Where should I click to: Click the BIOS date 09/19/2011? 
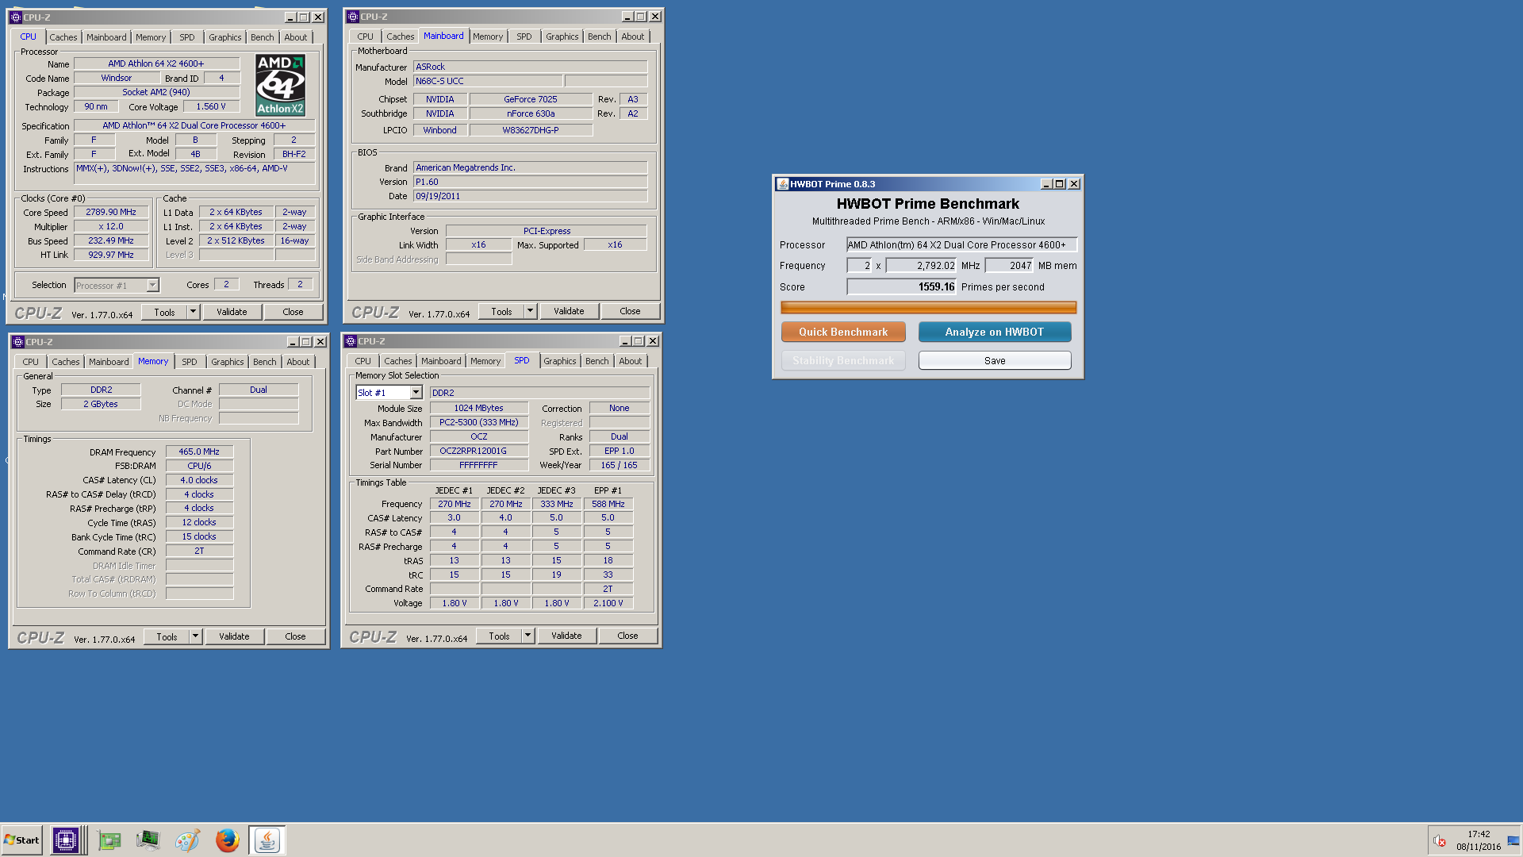(531, 196)
